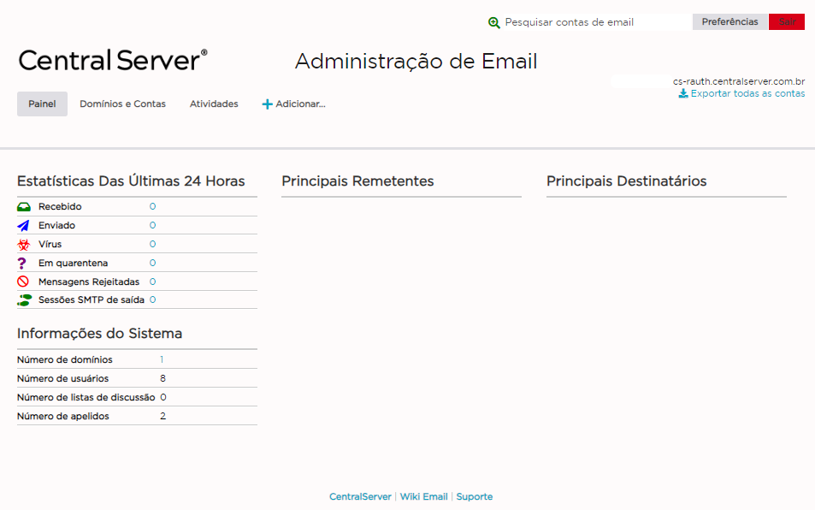Open the Domínios e Contas tab
The width and height of the screenshot is (815, 510).
122,104
